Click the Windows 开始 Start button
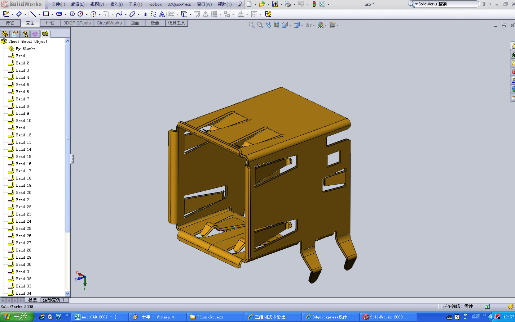 (x=17, y=317)
